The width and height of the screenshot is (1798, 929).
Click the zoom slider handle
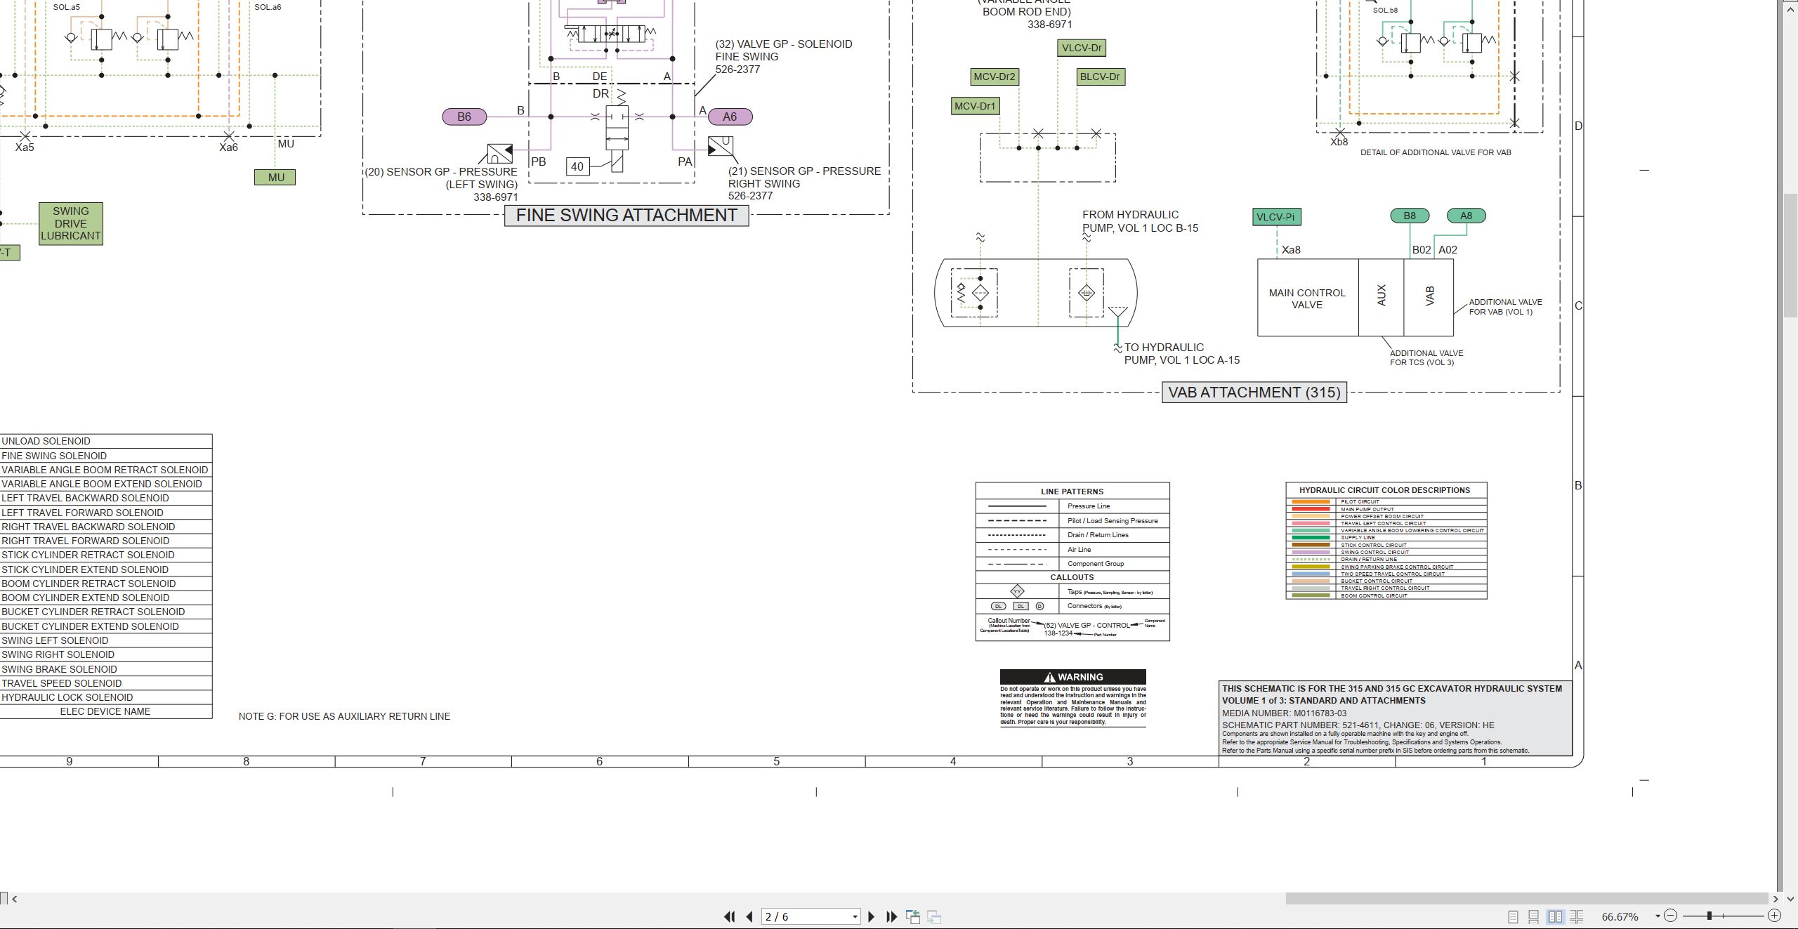pyautogui.click(x=1710, y=916)
